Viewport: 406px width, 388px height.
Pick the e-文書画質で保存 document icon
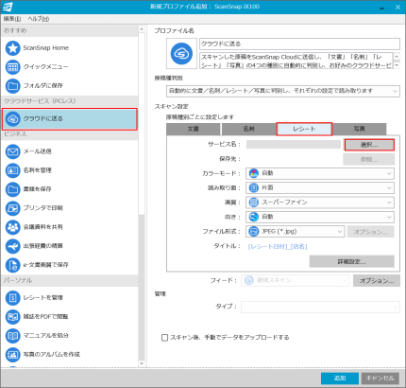pos(13,265)
